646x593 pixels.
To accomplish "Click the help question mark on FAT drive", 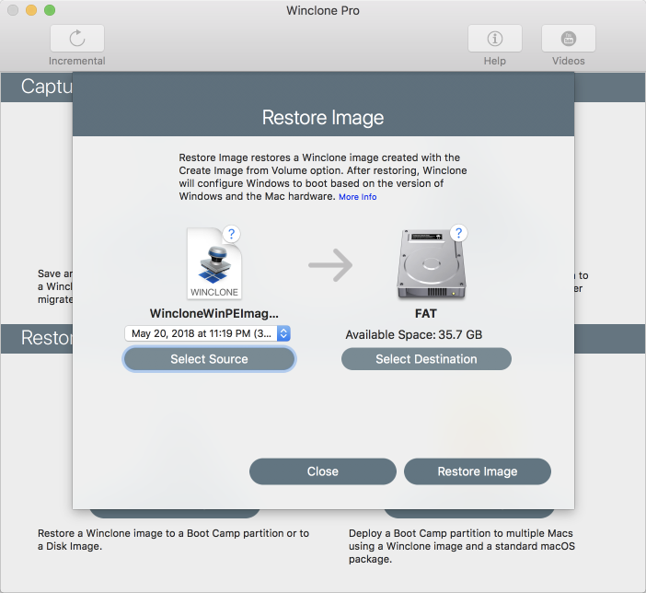I will click(x=458, y=233).
